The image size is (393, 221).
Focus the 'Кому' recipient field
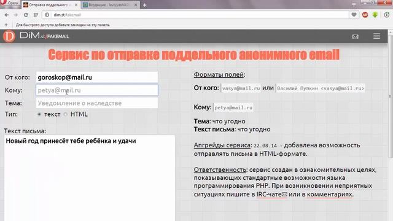point(97,90)
